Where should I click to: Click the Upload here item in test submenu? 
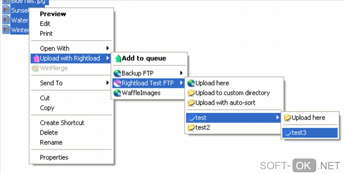click(x=308, y=118)
